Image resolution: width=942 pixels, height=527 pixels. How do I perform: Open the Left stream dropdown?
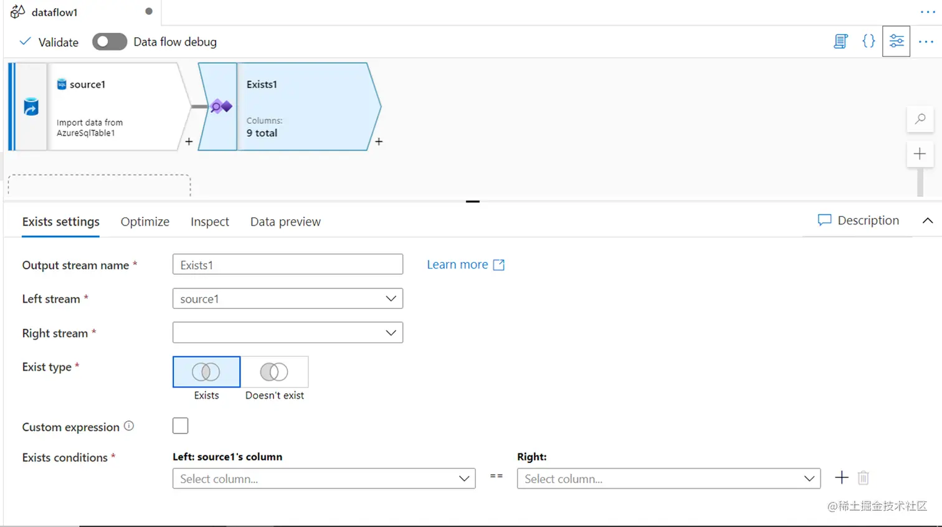(287, 299)
